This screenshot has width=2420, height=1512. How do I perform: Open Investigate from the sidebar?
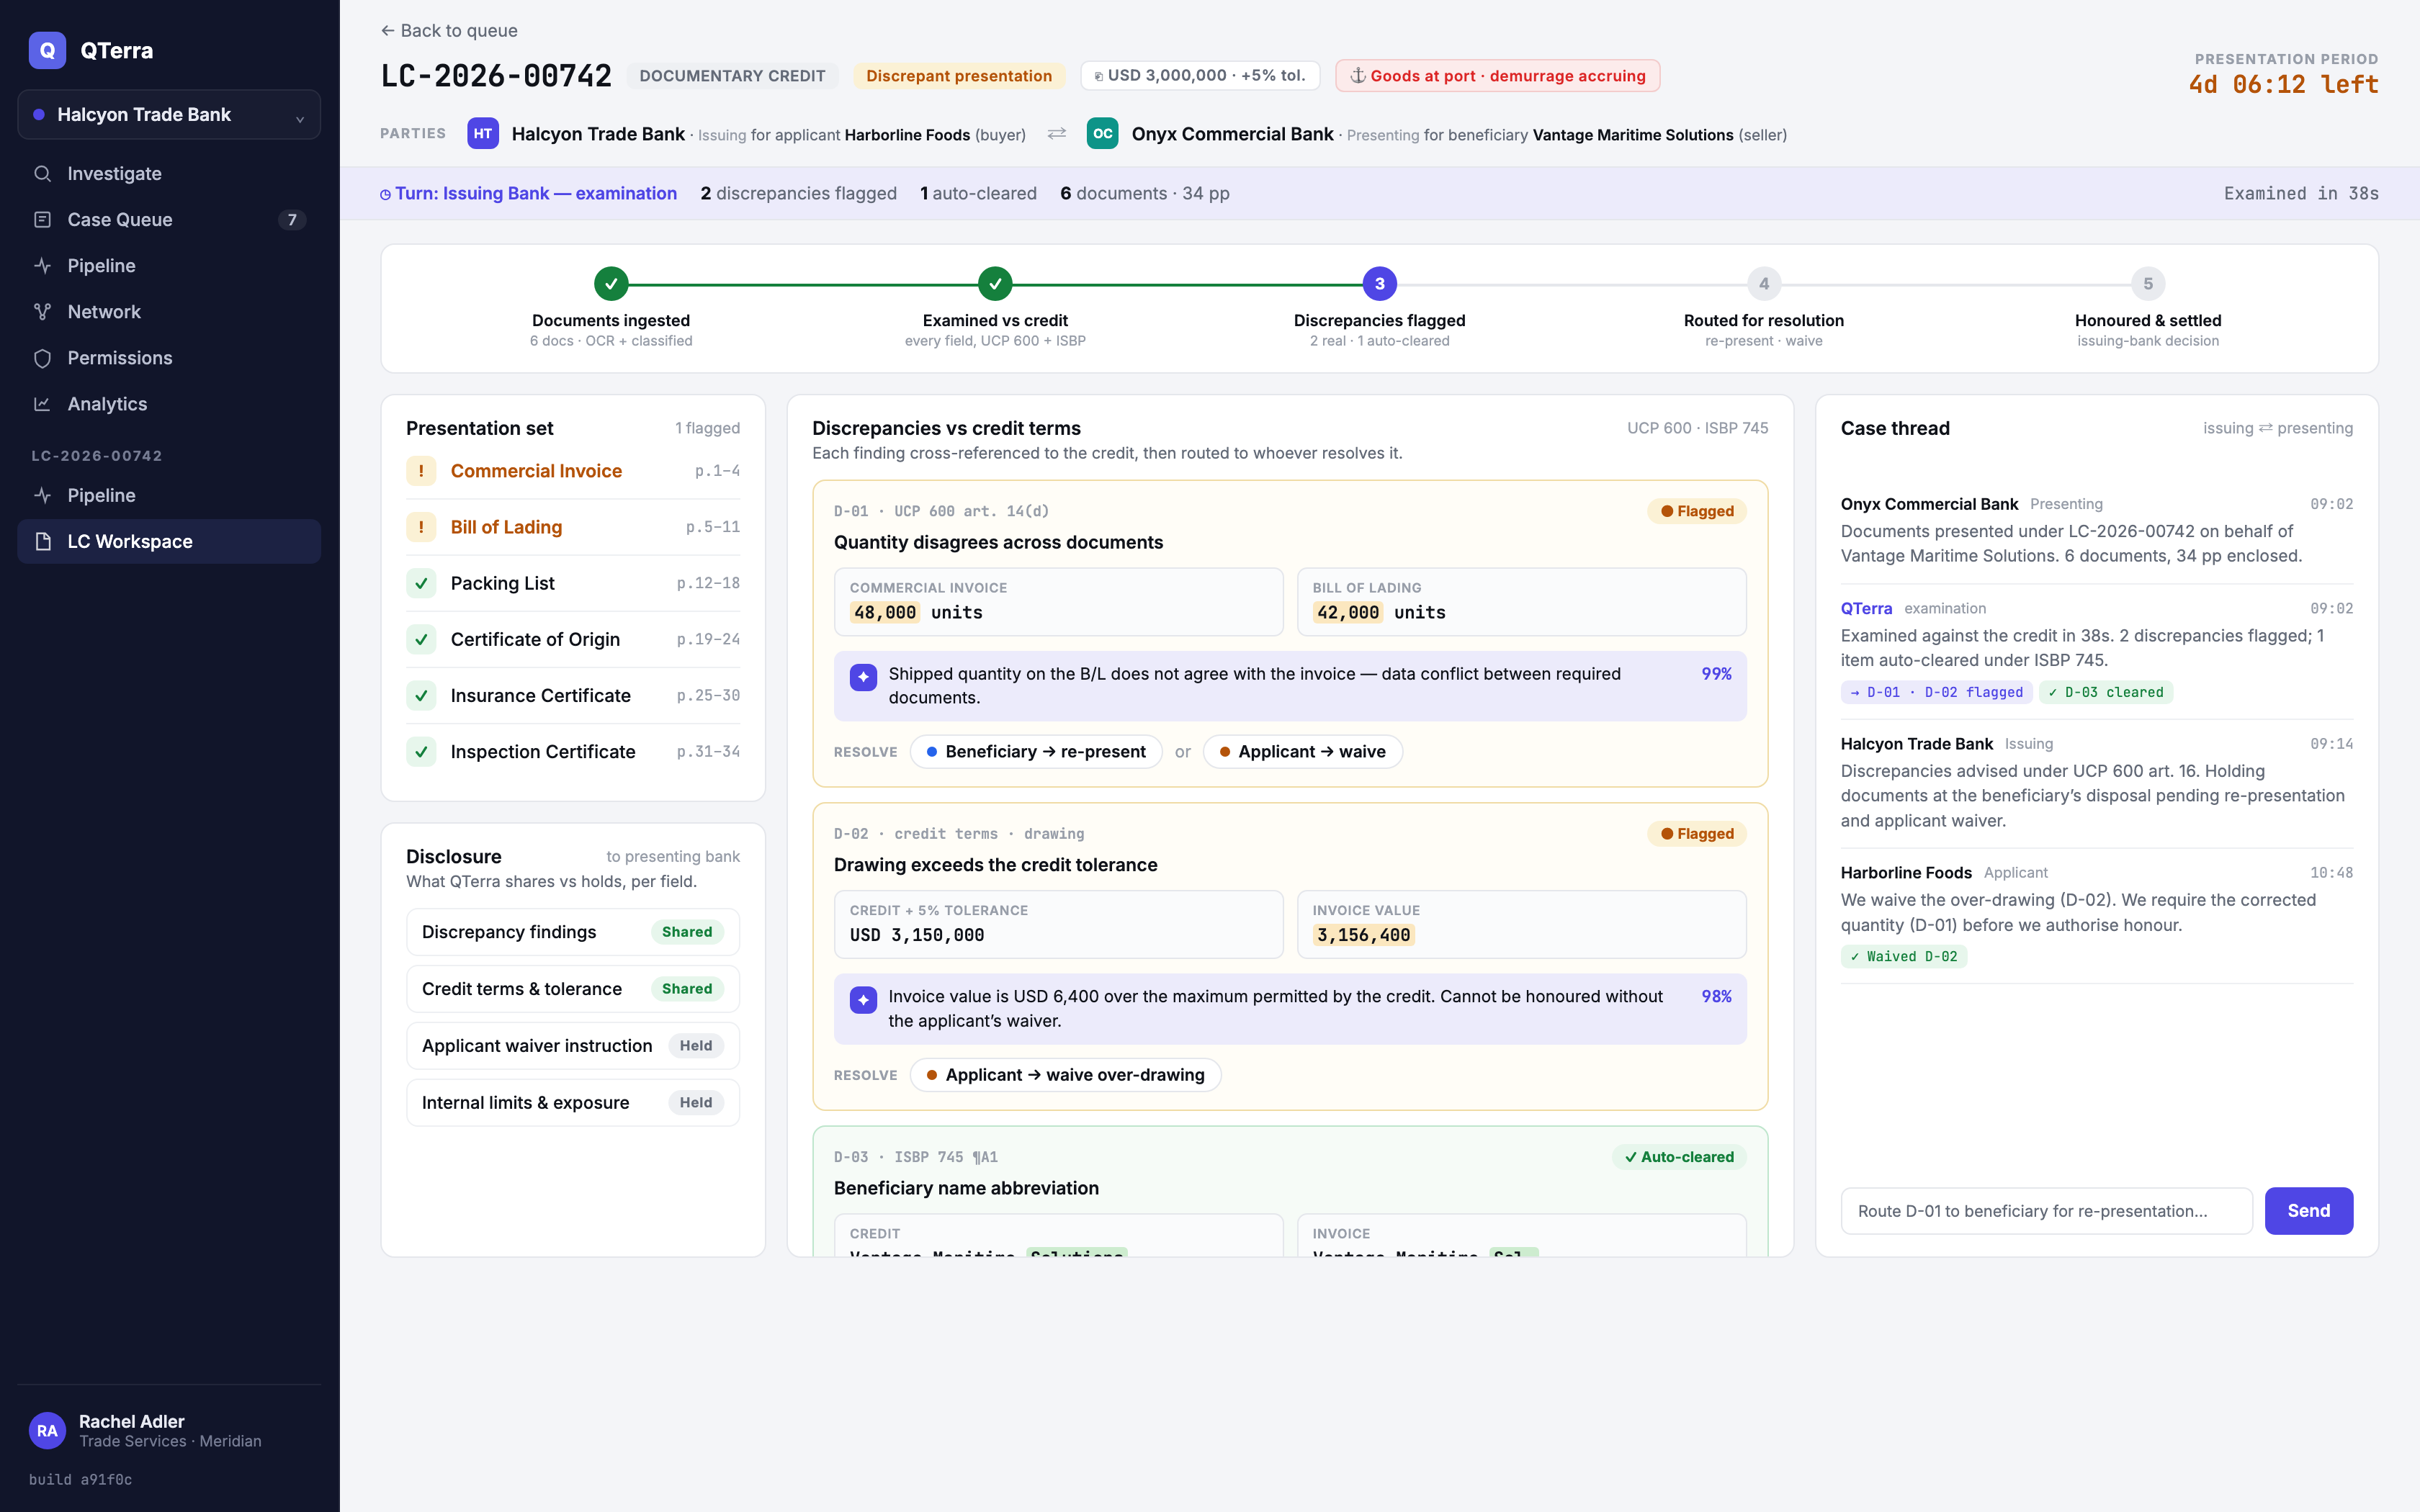[169, 174]
